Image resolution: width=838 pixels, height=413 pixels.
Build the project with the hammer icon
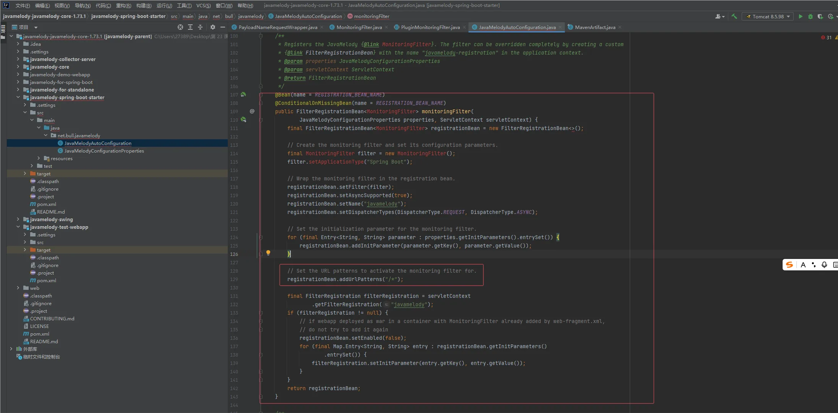(x=734, y=16)
